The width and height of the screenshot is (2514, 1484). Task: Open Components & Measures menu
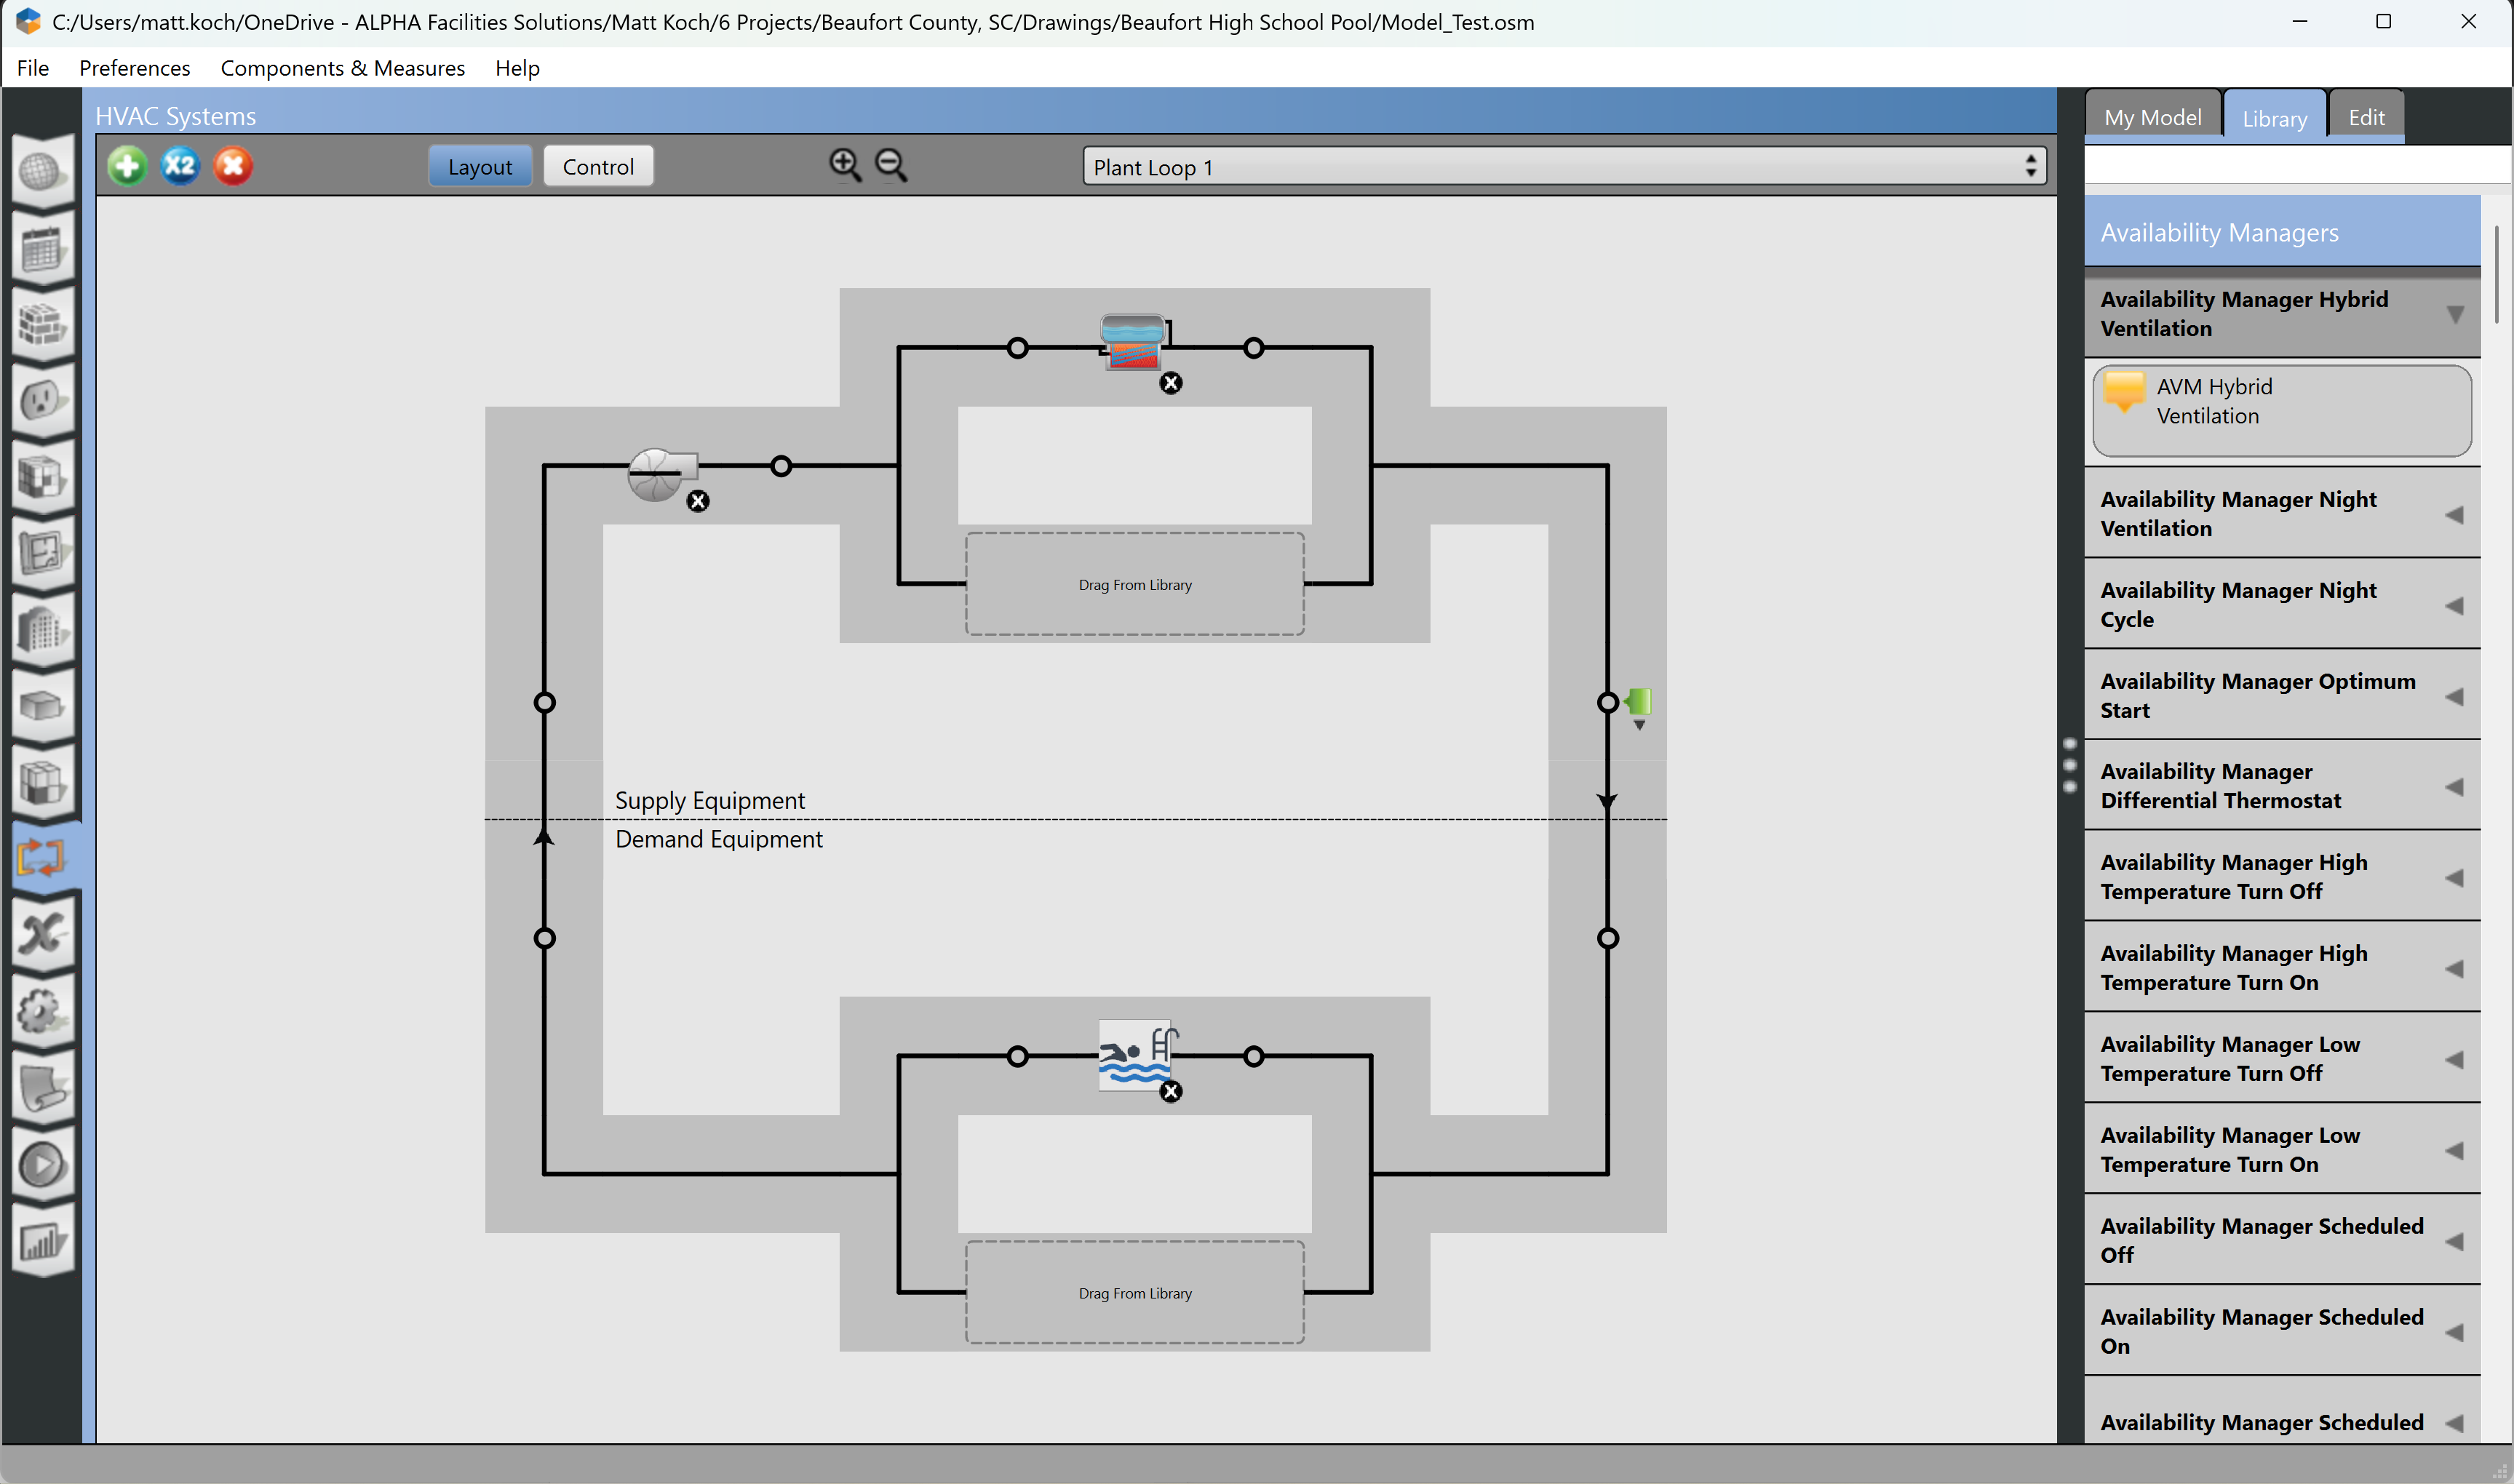[343, 68]
